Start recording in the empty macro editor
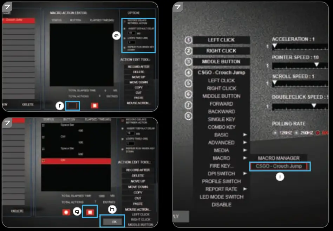 (x=73, y=106)
